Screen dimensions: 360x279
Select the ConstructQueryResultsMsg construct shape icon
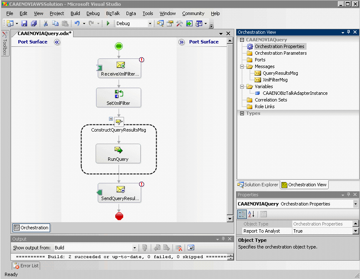coord(119,122)
